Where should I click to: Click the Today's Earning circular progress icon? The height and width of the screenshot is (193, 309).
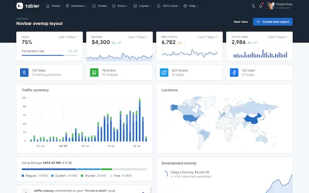164,174
